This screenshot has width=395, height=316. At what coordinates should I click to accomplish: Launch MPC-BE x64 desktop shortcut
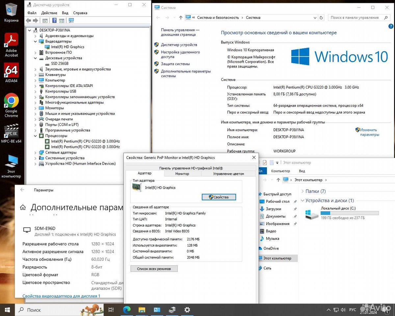[x=11, y=133]
